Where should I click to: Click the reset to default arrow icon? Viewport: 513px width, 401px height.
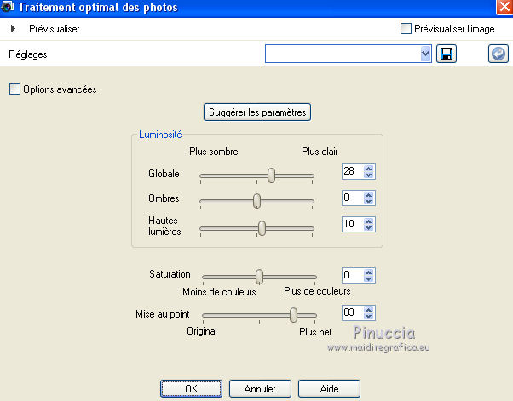[498, 54]
